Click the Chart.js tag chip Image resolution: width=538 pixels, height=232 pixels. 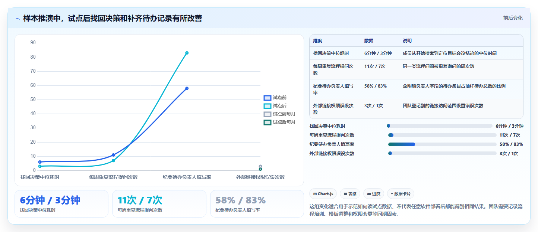pyautogui.click(x=323, y=194)
